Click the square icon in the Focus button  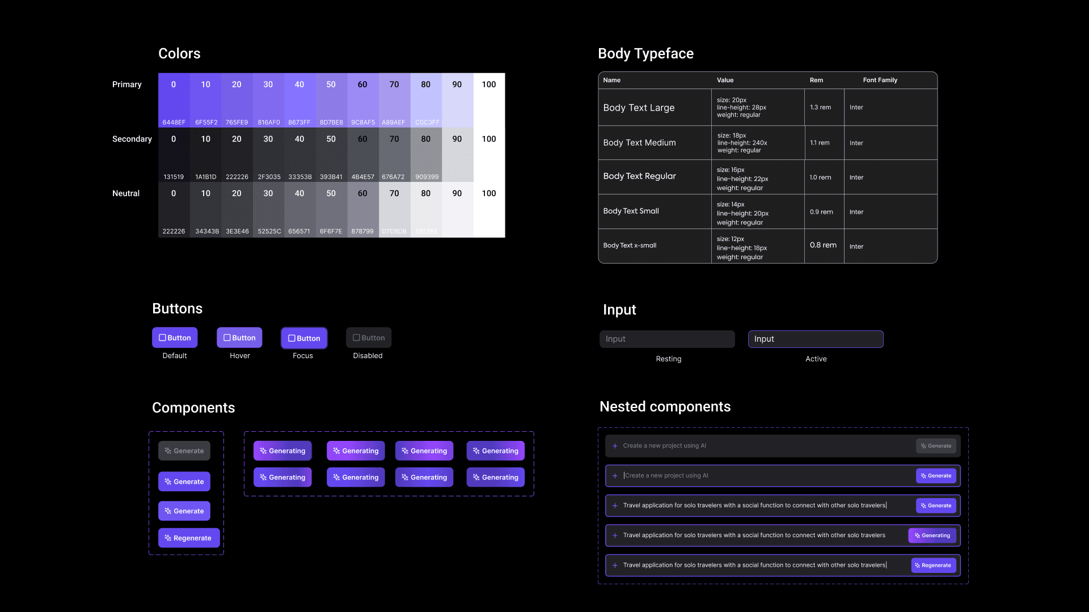pyautogui.click(x=292, y=338)
